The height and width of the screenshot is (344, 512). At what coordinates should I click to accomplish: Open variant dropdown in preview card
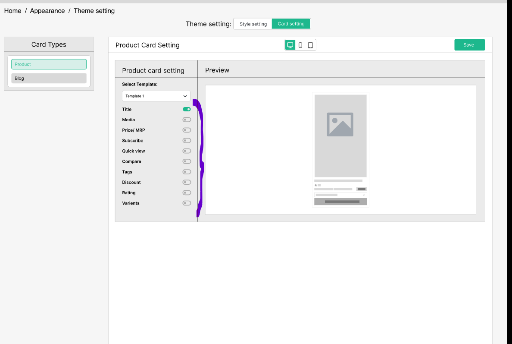point(340,195)
